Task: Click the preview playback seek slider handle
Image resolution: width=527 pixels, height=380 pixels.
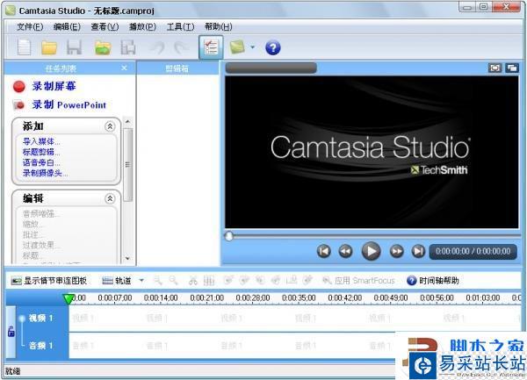Action: pos(229,236)
